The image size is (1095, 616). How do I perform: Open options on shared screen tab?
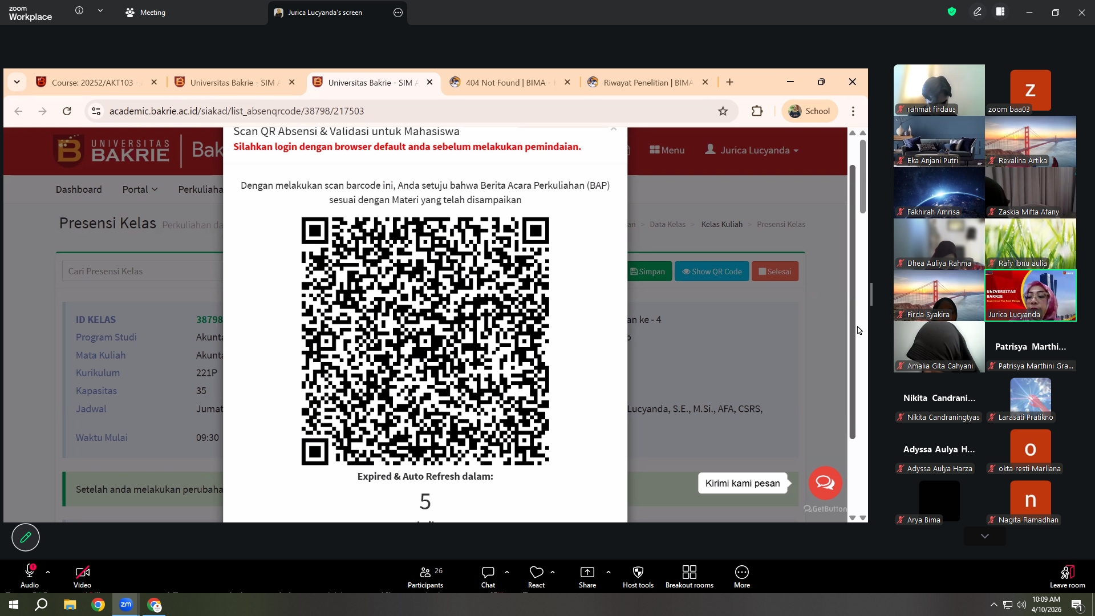[x=398, y=12]
